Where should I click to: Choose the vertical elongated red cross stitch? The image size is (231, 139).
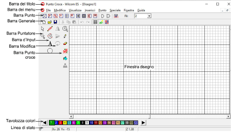(90, 16)
